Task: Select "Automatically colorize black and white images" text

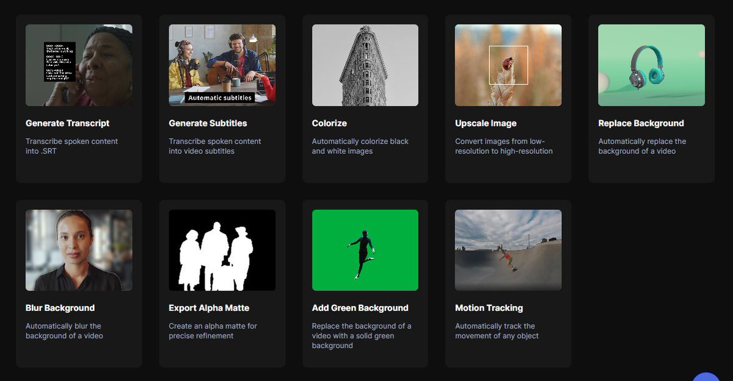Action: (360, 146)
